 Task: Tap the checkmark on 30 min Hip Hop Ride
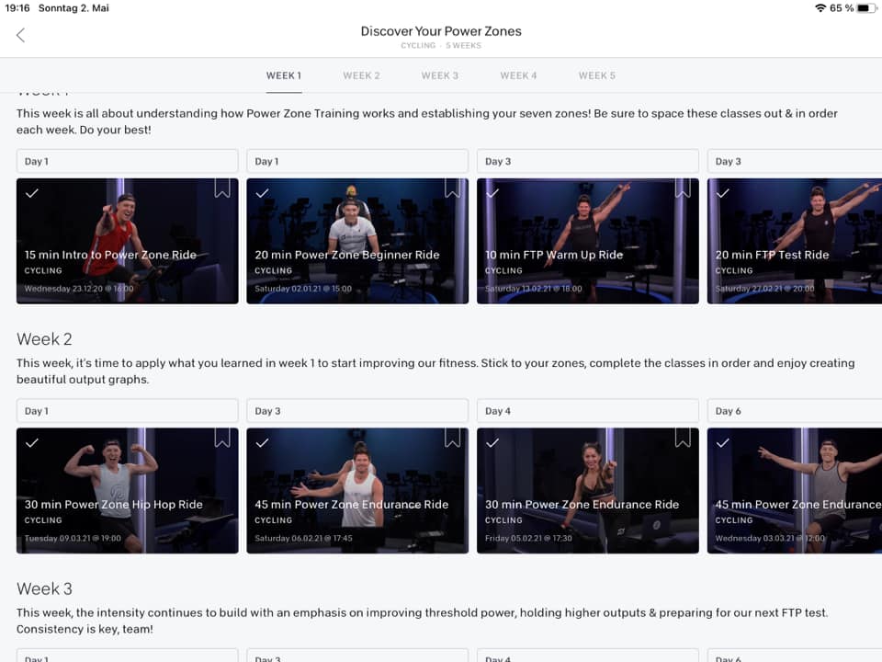click(32, 442)
